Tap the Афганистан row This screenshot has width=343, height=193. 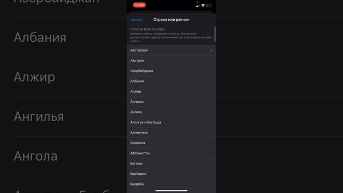coord(171,153)
